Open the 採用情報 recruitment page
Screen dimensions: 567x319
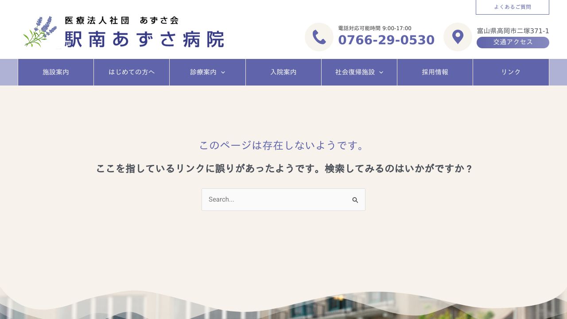[435, 72]
